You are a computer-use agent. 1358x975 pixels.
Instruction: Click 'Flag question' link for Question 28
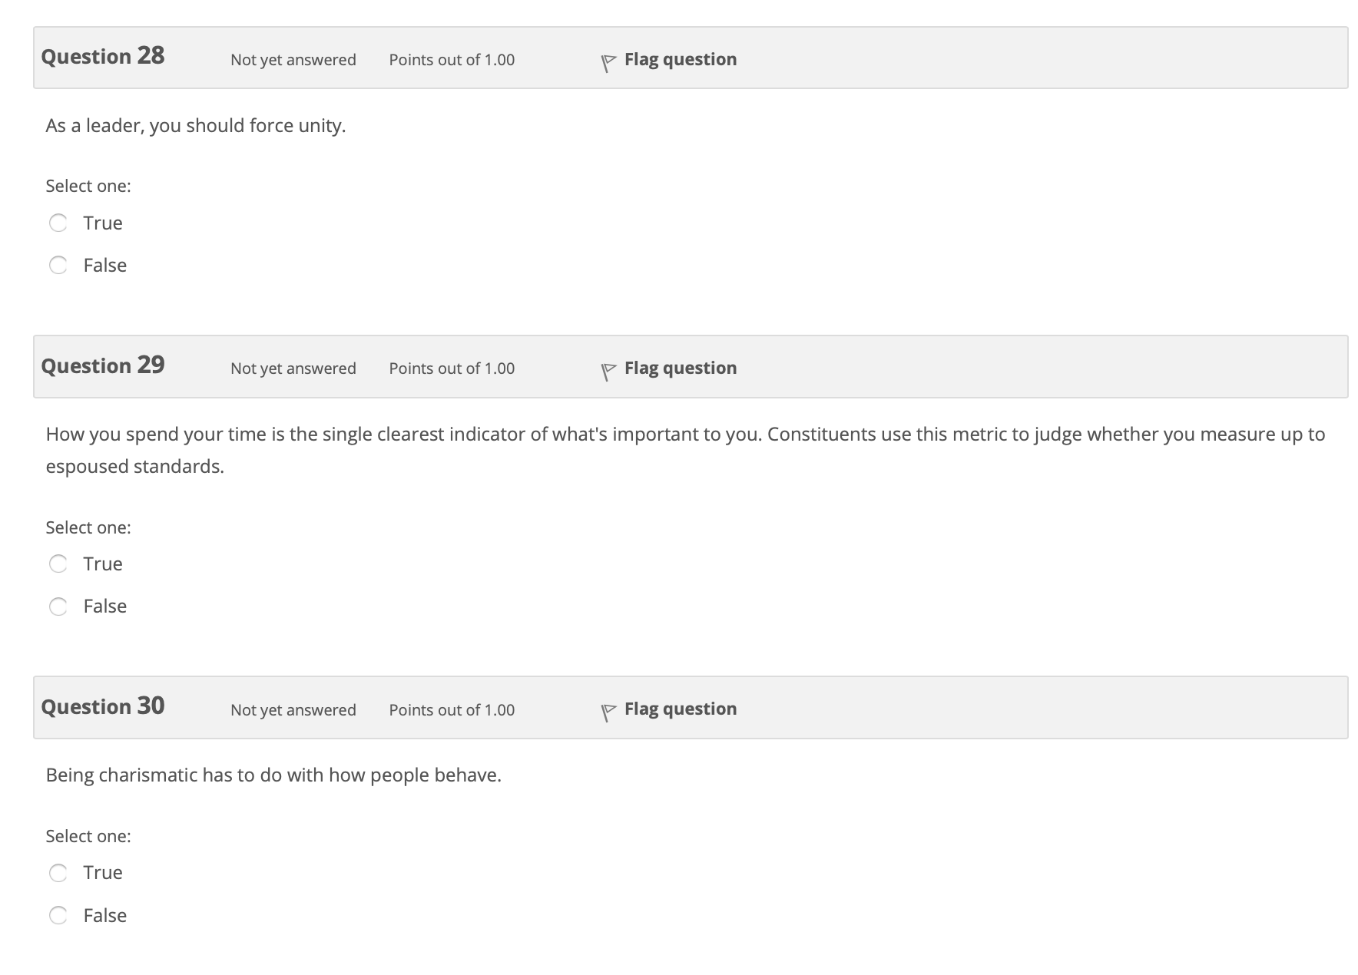point(681,59)
